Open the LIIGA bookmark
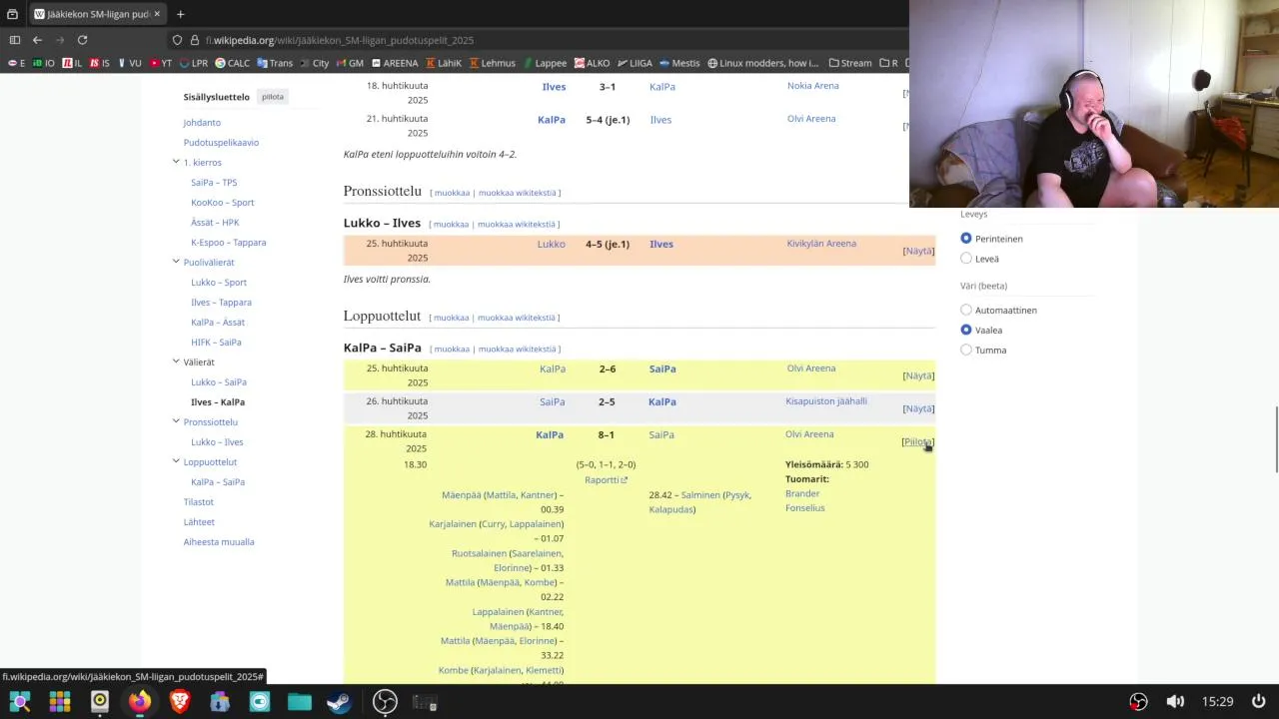The width and height of the screenshot is (1279, 719). click(635, 63)
